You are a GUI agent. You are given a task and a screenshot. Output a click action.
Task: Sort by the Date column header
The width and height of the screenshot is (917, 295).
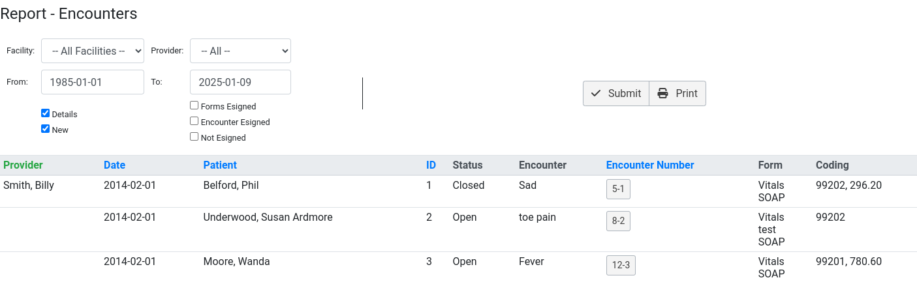(x=114, y=165)
